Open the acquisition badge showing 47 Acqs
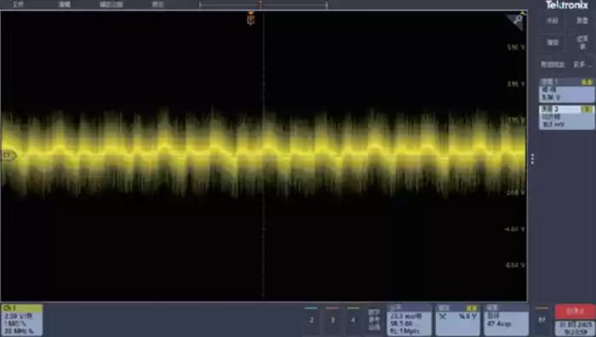This screenshot has width=596, height=337. click(507, 320)
